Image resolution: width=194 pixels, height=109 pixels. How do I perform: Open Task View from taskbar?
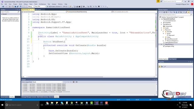(x=42, y=105)
